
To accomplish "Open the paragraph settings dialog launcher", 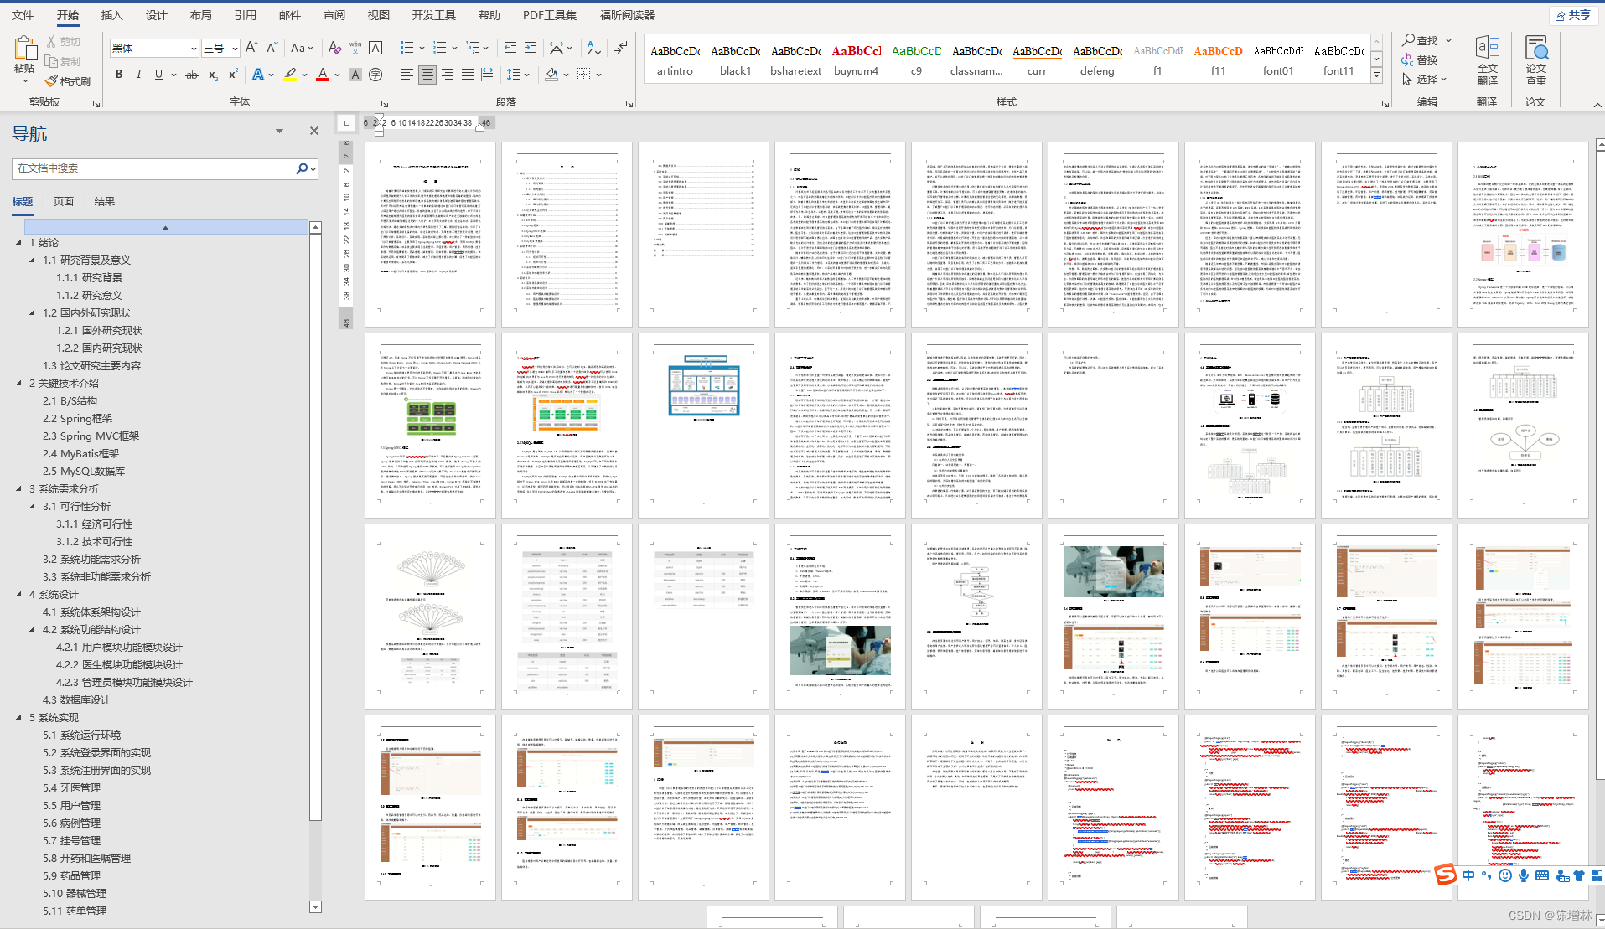I will pyautogui.click(x=629, y=103).
